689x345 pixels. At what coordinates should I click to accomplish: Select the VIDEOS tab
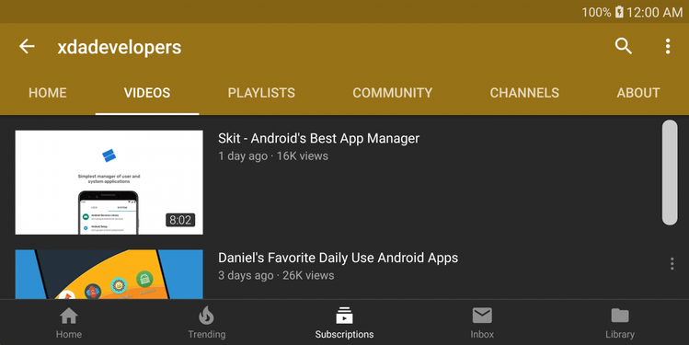pos(147,93)
